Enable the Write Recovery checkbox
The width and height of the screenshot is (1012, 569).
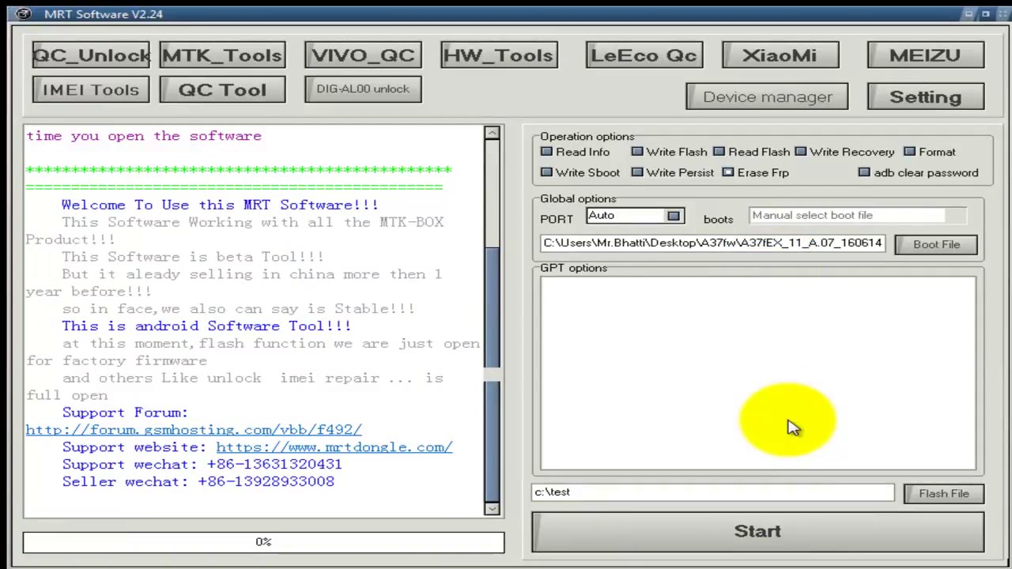click(x=801, y=152)
